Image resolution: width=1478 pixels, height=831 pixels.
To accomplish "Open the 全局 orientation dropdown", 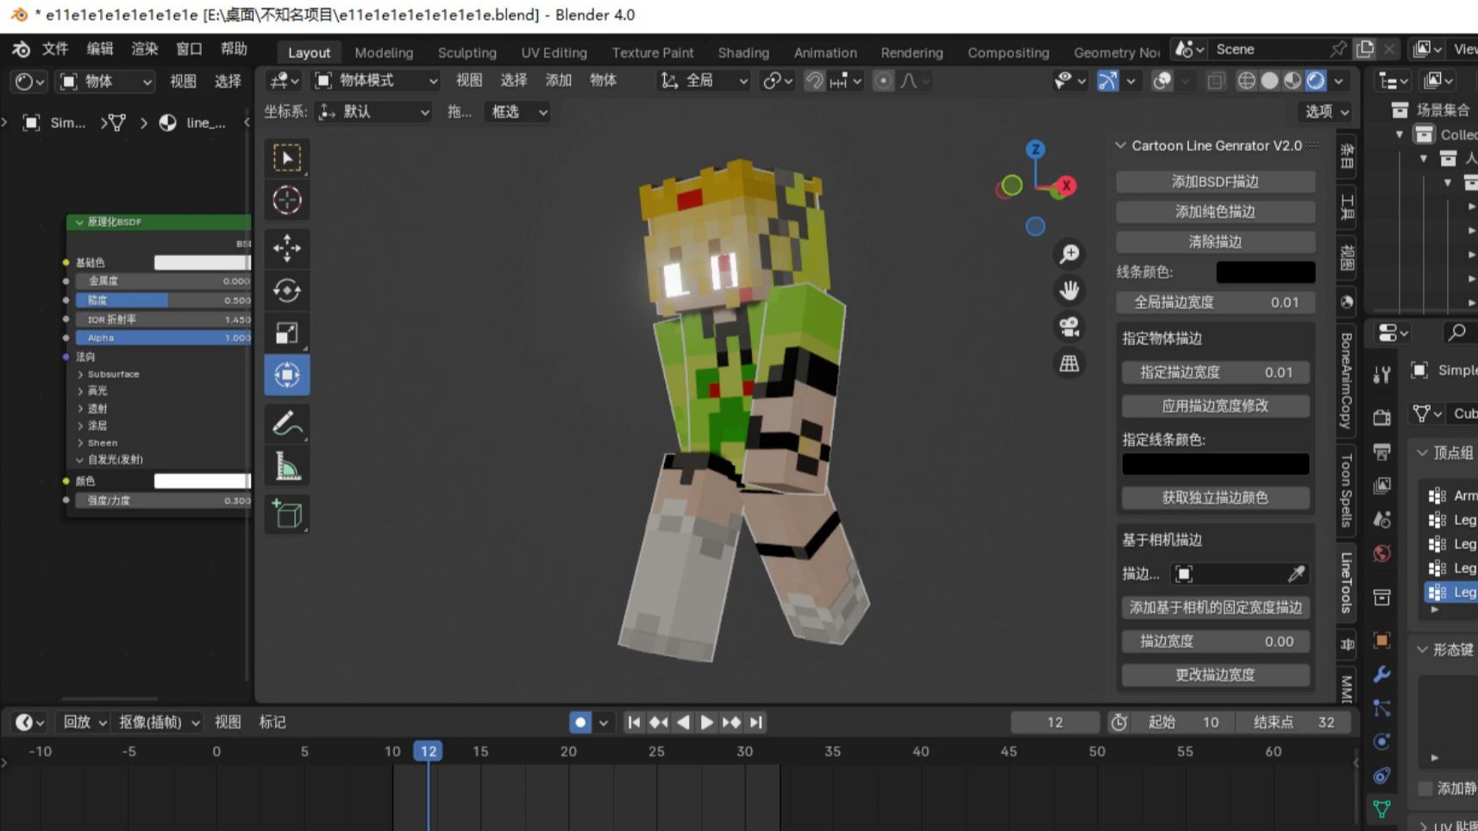I will pos(704,81).
